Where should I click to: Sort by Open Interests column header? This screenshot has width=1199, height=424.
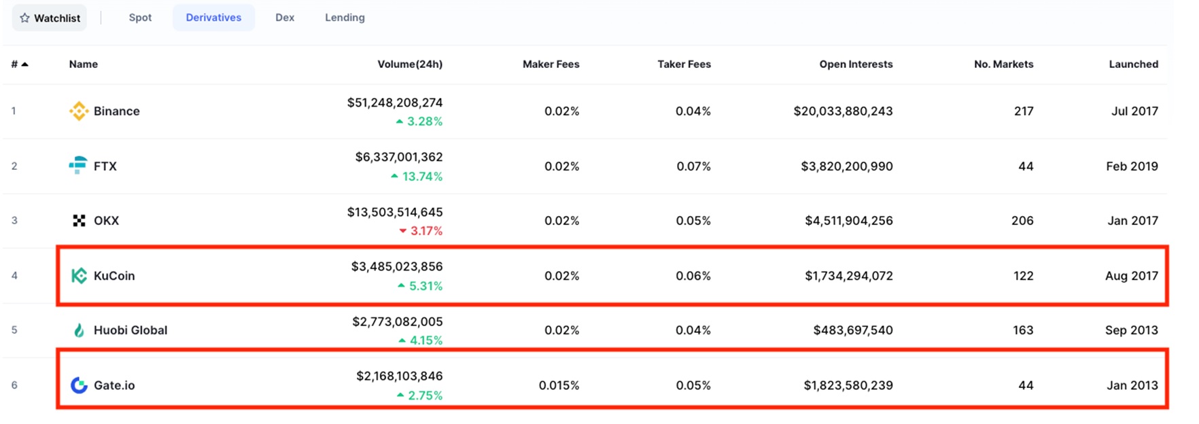(856, 65)
